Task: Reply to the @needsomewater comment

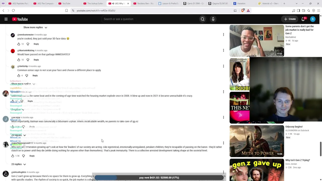Action: click(x=36, y=44)
